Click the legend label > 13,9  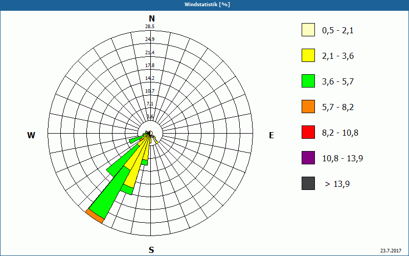tap(337, 184)
